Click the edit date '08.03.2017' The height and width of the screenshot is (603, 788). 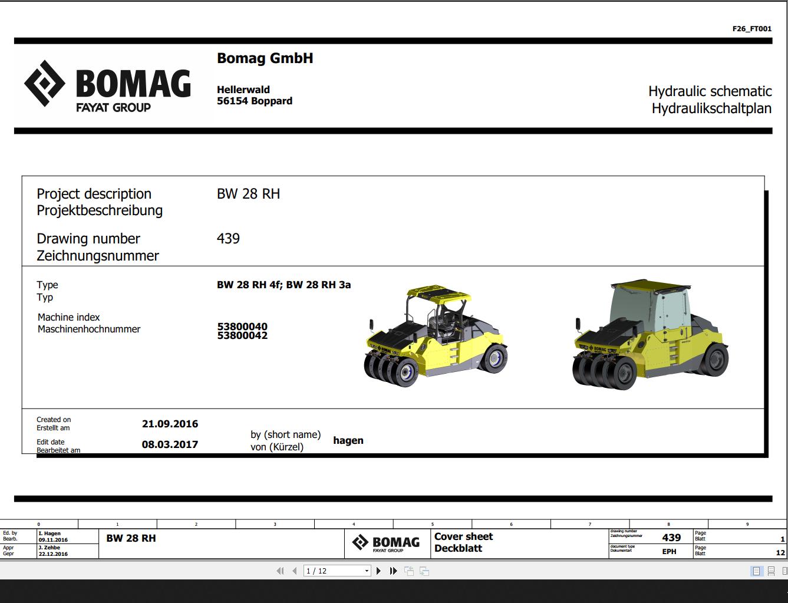(170, 444)
